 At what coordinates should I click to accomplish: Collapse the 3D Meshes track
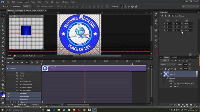coord(9,99)
